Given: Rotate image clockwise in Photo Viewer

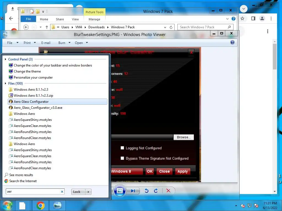Looking at the screenshot, I should tap(156, 191).
